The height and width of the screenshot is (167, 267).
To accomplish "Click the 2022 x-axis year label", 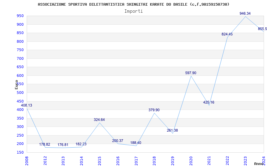I will click(x=227, y=161).
